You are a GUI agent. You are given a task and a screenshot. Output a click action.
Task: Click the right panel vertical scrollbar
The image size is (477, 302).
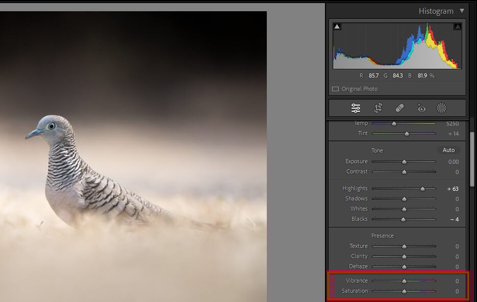pyautogui.click(x=473, y=153)
